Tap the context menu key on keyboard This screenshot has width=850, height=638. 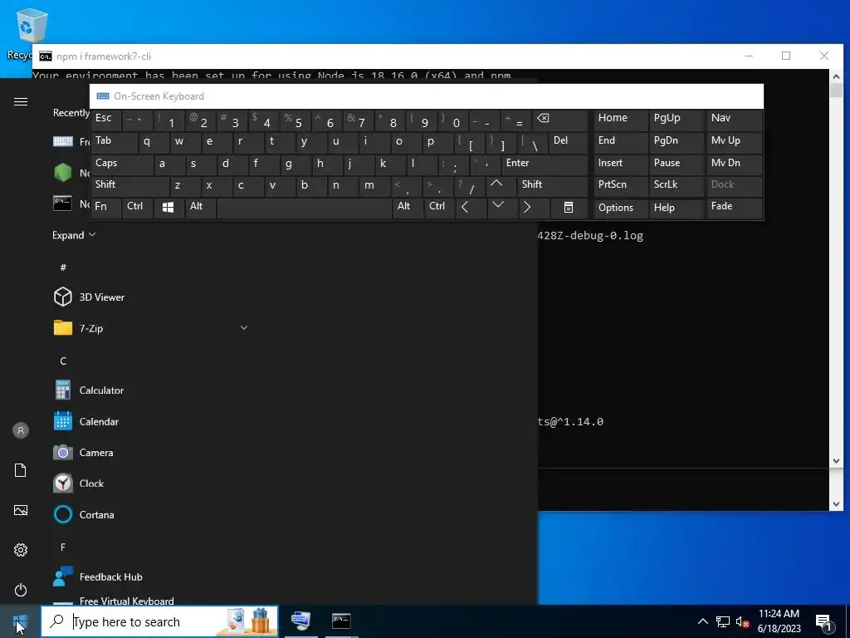569,208
